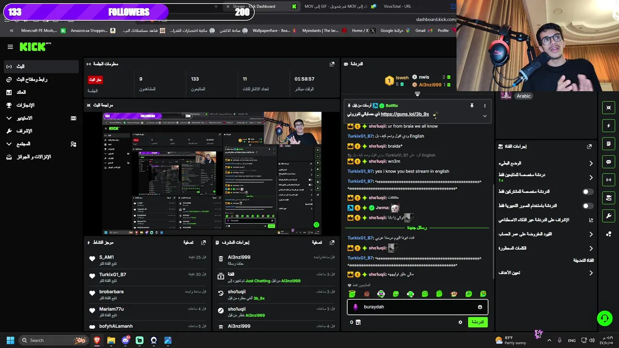Expand the المجتمع community sidebar section chevron

[x=9, y=144]
